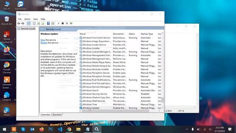
Task: Click the Forward arrow in Services toolbar
Action: [x=23, y=23]
